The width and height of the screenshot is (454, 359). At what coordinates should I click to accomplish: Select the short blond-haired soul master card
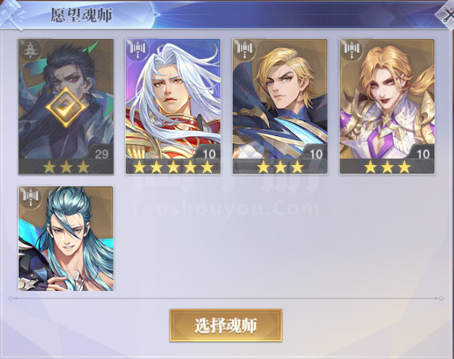[x=280, y=106]
